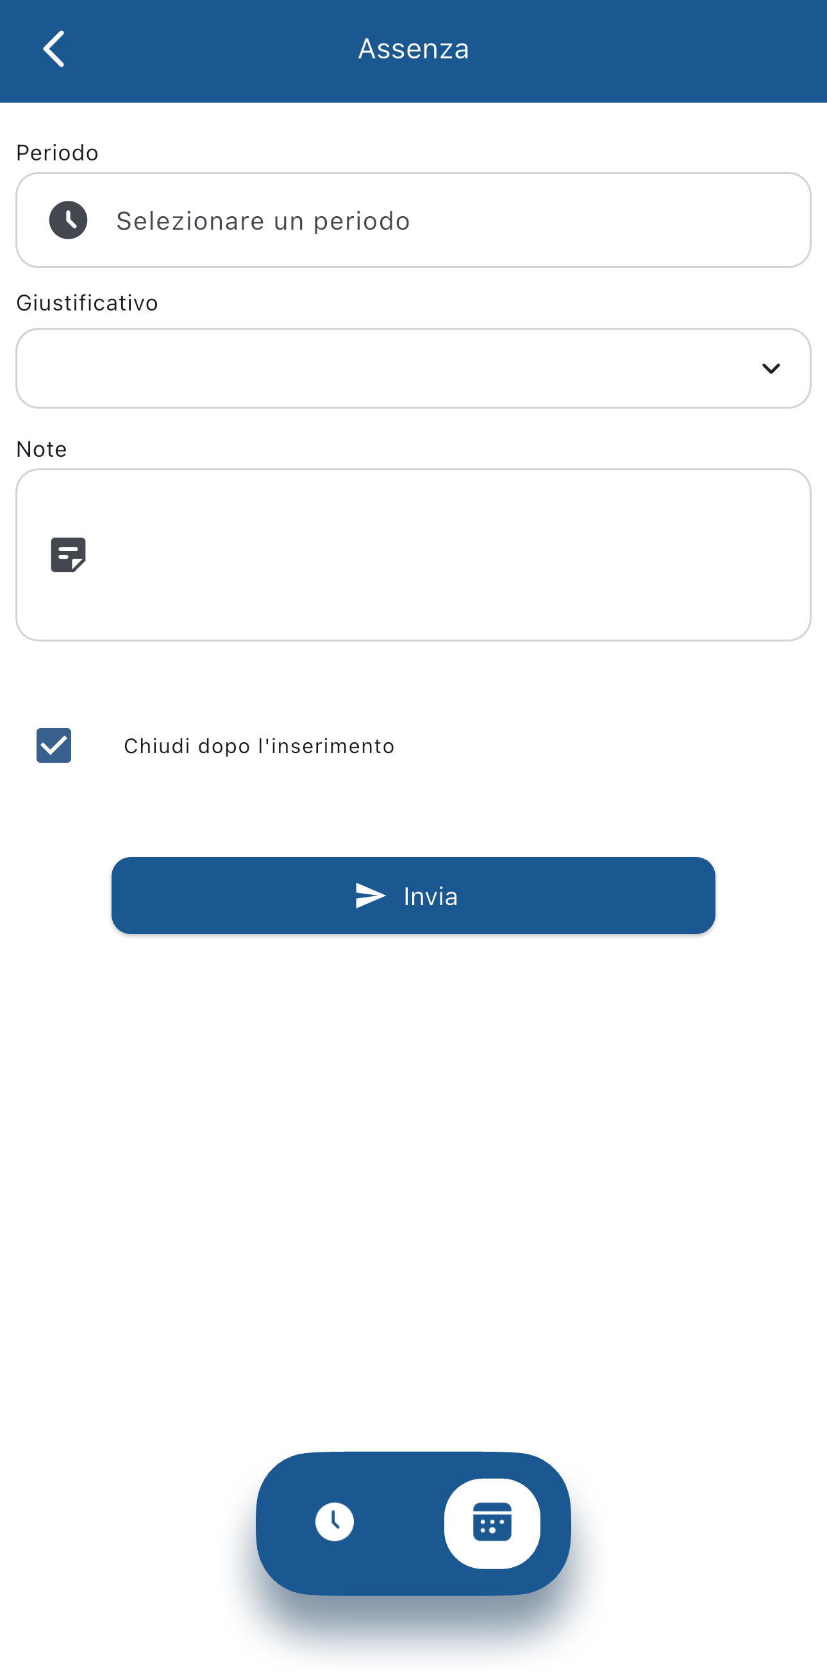The image size is (827, 1675).
Task: Select the calendar tab in bottom bar
Action: click(x=492, y=1523)
